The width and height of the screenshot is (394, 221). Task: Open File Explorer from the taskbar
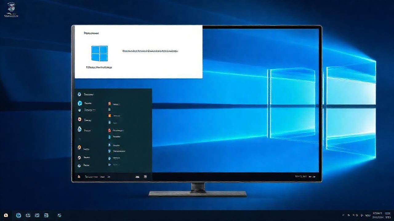point(28,215)
